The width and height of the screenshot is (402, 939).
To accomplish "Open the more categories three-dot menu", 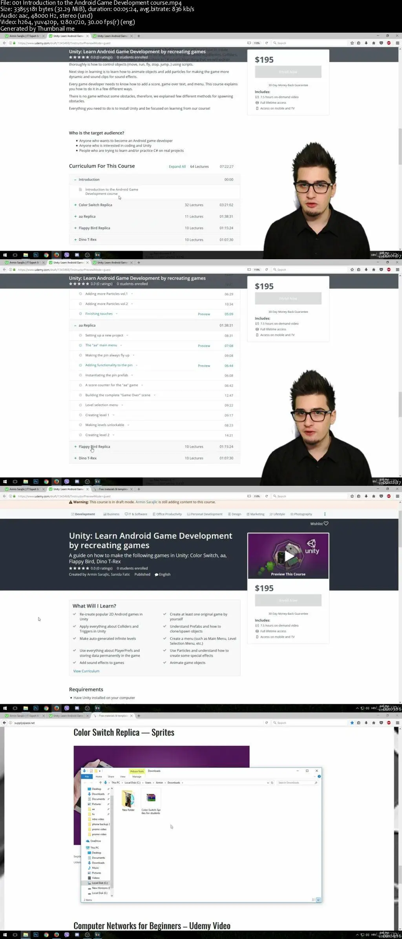I will pos(325,514).
